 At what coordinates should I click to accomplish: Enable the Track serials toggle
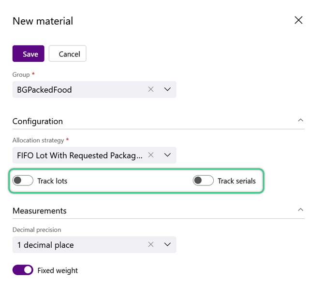pos(203,181)
